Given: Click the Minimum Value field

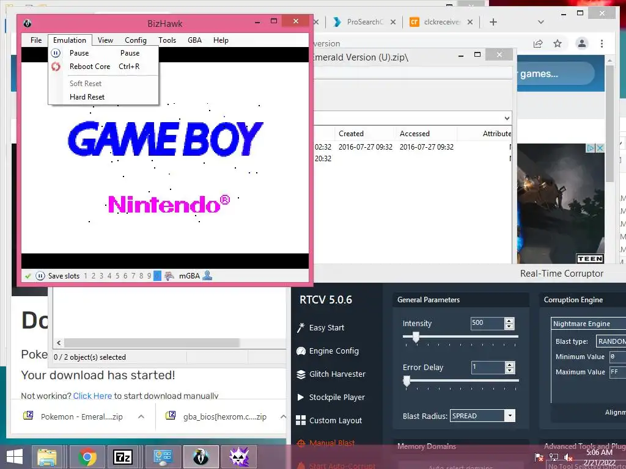Looking at the screenshot, I should pos(617,357).
